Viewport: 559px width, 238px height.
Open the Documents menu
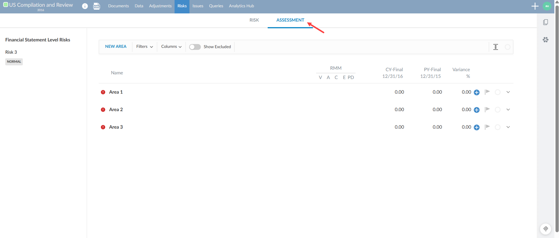119,6
